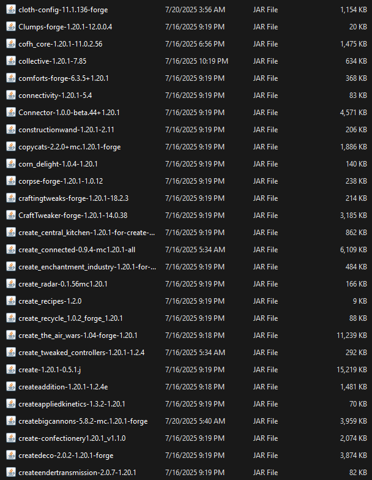The image size is (372, 480).
Task: Click the icon beside CraftTweaker-forge-1.20.1-14.0.38
Action: coord(11,216)
